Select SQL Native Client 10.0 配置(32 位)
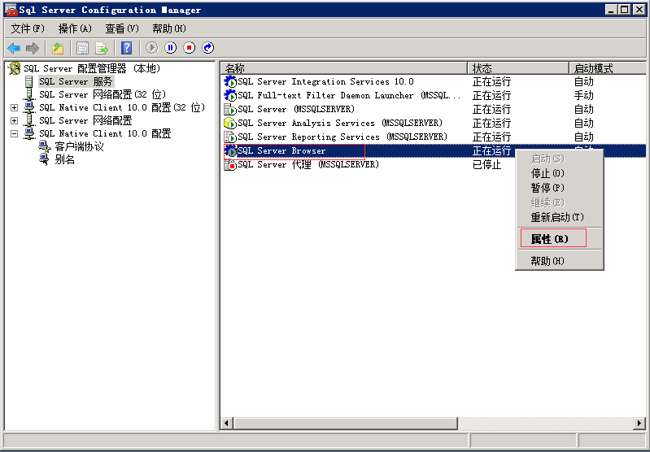Screen dimensions: 650x452 pos(122,108)
